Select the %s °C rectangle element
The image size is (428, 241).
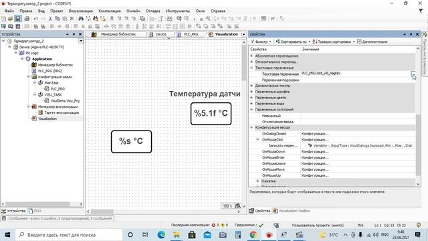click(131, 141)
